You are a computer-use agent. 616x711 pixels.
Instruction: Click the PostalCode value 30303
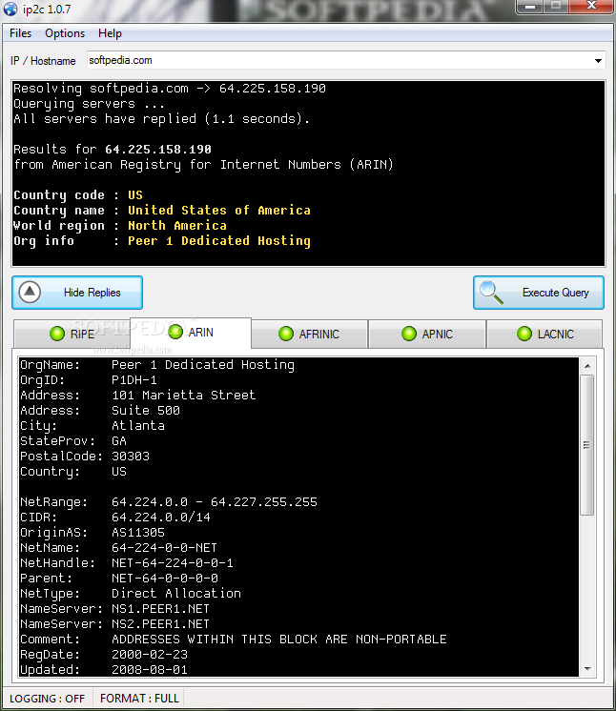tap(131, 457)
